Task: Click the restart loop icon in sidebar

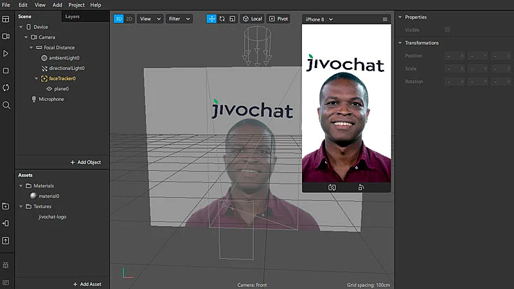Action: click(x=6, y=87)
